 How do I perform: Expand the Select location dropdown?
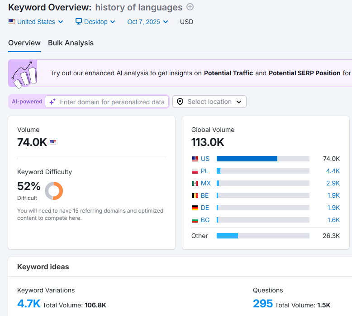coord(209,102)
